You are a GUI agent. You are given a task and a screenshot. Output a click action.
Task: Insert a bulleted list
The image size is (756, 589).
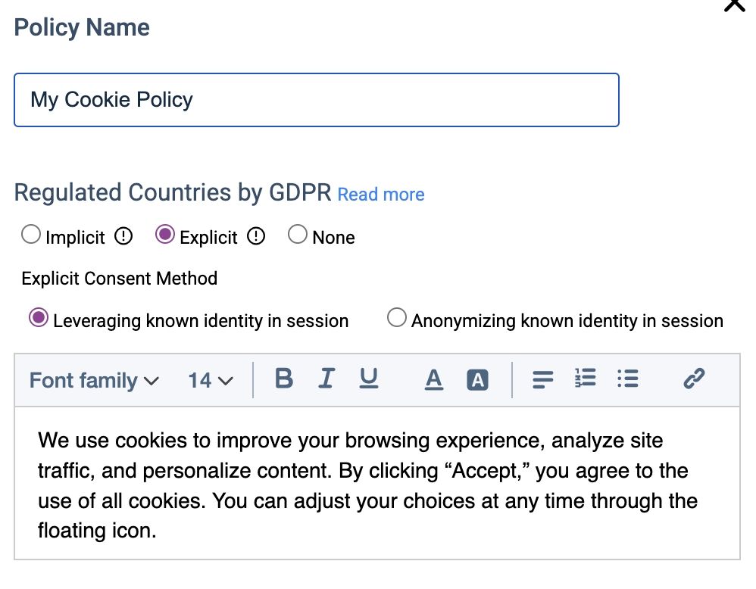(628, 379)
